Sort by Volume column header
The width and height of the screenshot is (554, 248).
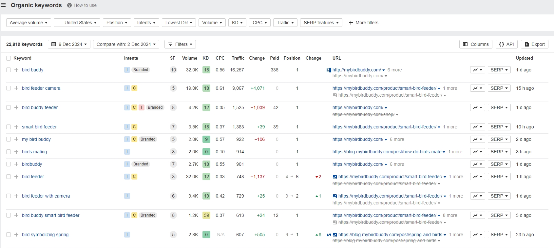pyautogui.click(x=190, y=58)
